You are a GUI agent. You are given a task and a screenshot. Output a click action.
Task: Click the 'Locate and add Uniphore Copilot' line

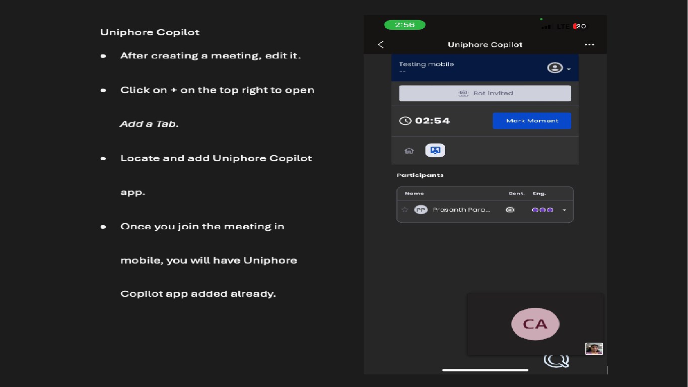pyautogui.click(x=216, y=158)
